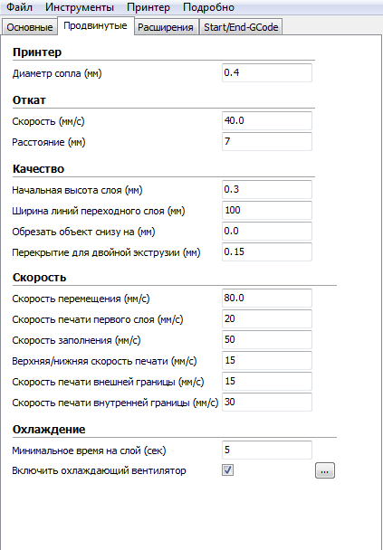Click the Скорость печати внутренней границы field
This screenshot has width=383, height=550.
tap(267, 403)
